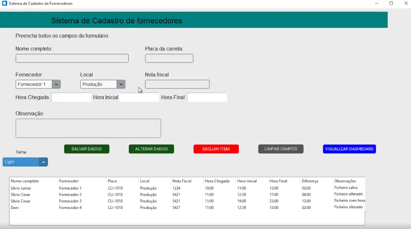Maximize the application window
Image resolution: width=411 pixels, height=229 pixels.
(x=391, y=4)
